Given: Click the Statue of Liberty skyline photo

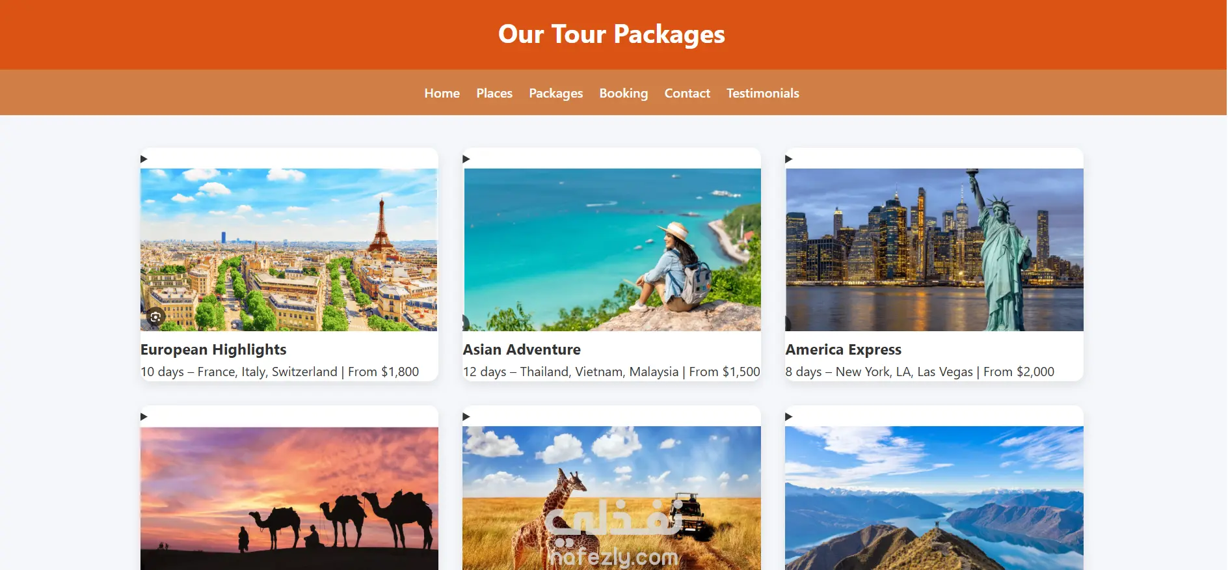Looking at the screenshot, I should [934, 250].
